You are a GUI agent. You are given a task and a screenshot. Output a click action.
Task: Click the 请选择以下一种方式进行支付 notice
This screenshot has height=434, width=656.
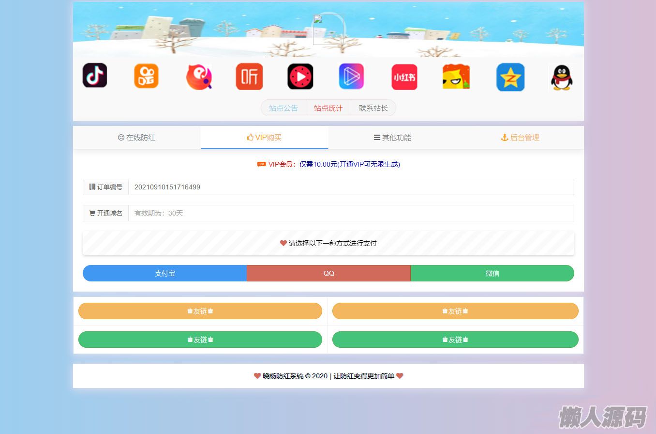tap(328, 243)
